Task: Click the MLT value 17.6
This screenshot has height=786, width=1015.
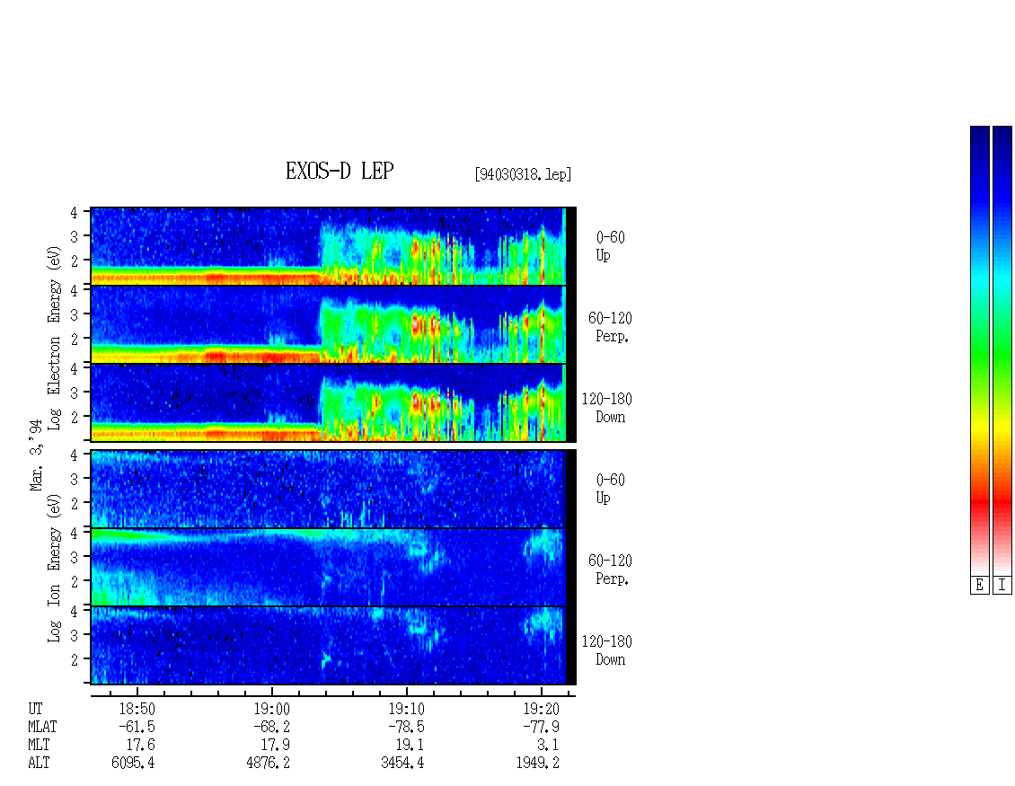Action: (140, 745)
